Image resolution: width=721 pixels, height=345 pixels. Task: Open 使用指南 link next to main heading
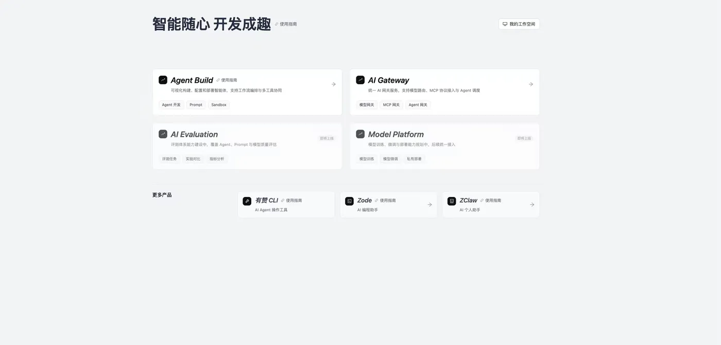tap(286, 24)
